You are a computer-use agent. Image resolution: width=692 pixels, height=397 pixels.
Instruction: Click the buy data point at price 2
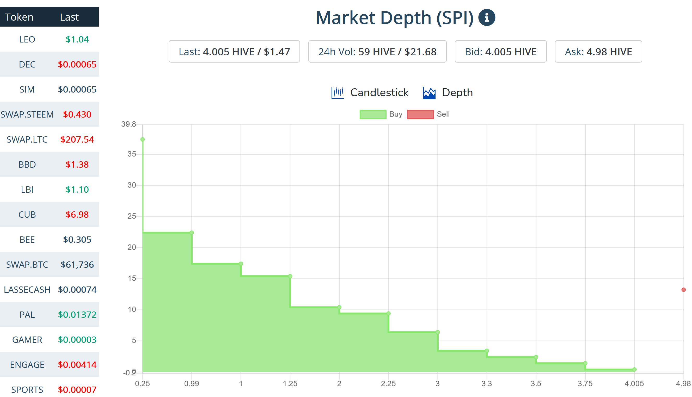(x=339, y=307)
